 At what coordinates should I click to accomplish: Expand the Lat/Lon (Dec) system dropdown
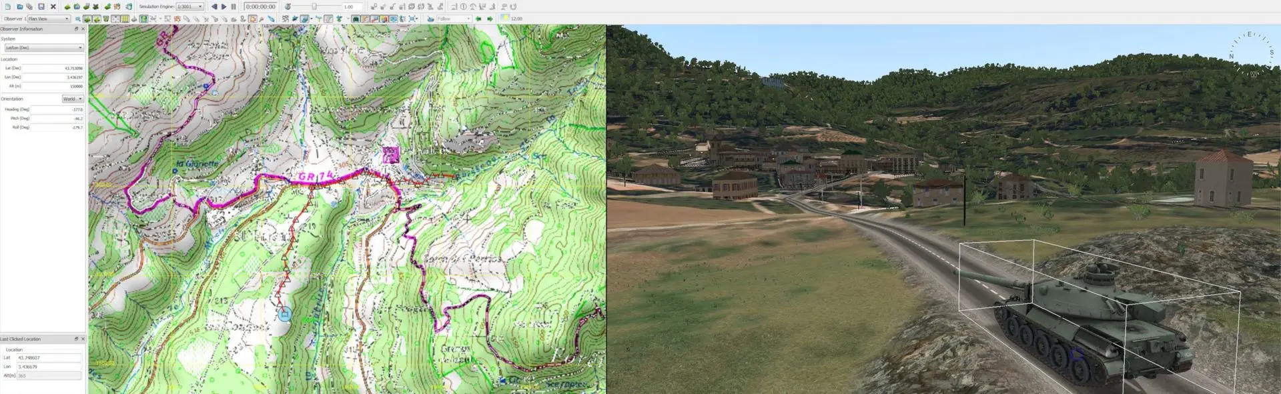tap(44, 47)
